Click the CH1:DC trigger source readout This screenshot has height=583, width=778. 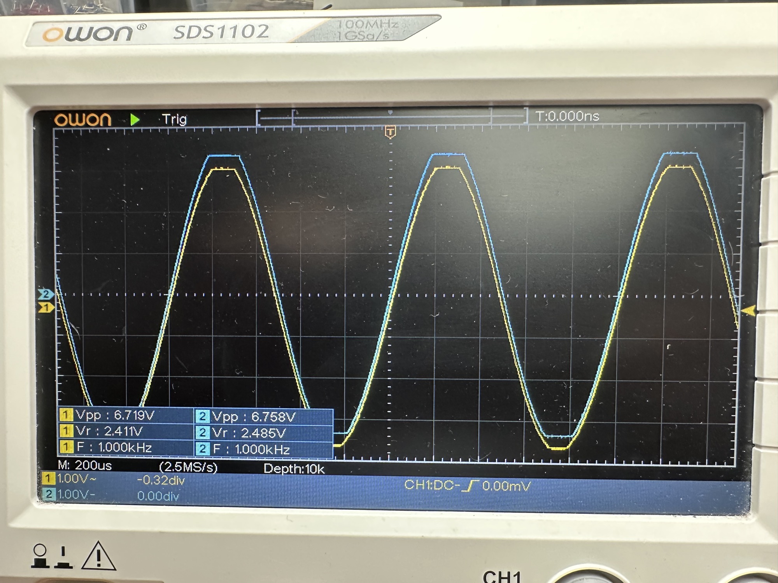432,485
